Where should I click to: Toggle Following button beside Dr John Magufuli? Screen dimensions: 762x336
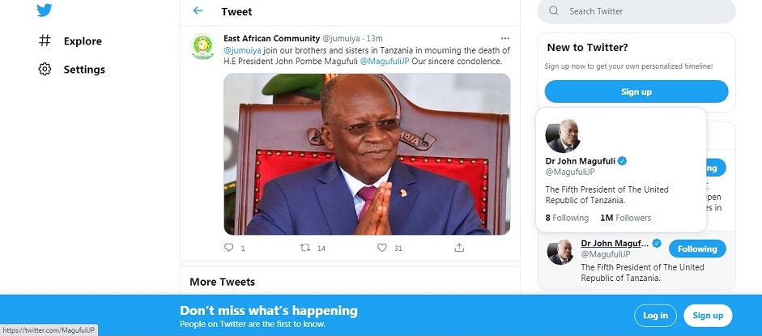(x=697, y=249)
